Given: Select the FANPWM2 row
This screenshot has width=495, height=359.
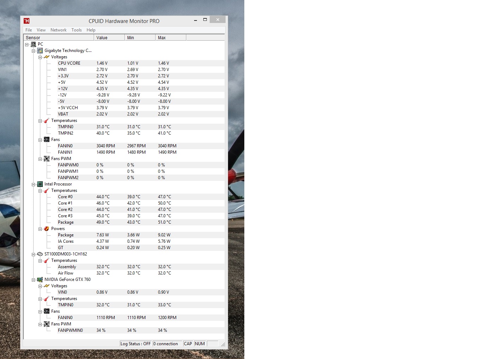Looking at the screenshot, I should pos(141,178).
